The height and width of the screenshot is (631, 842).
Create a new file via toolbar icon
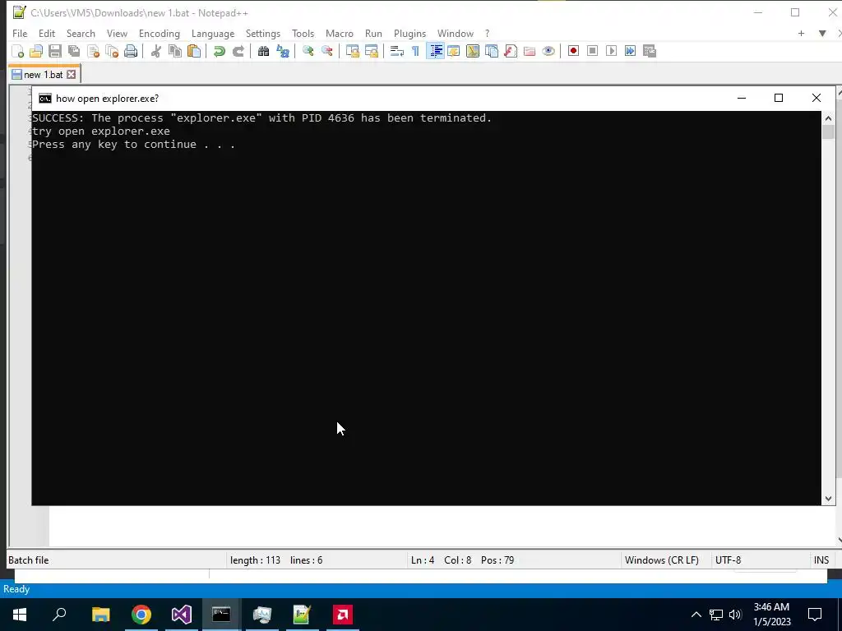(x=18, y=51)
